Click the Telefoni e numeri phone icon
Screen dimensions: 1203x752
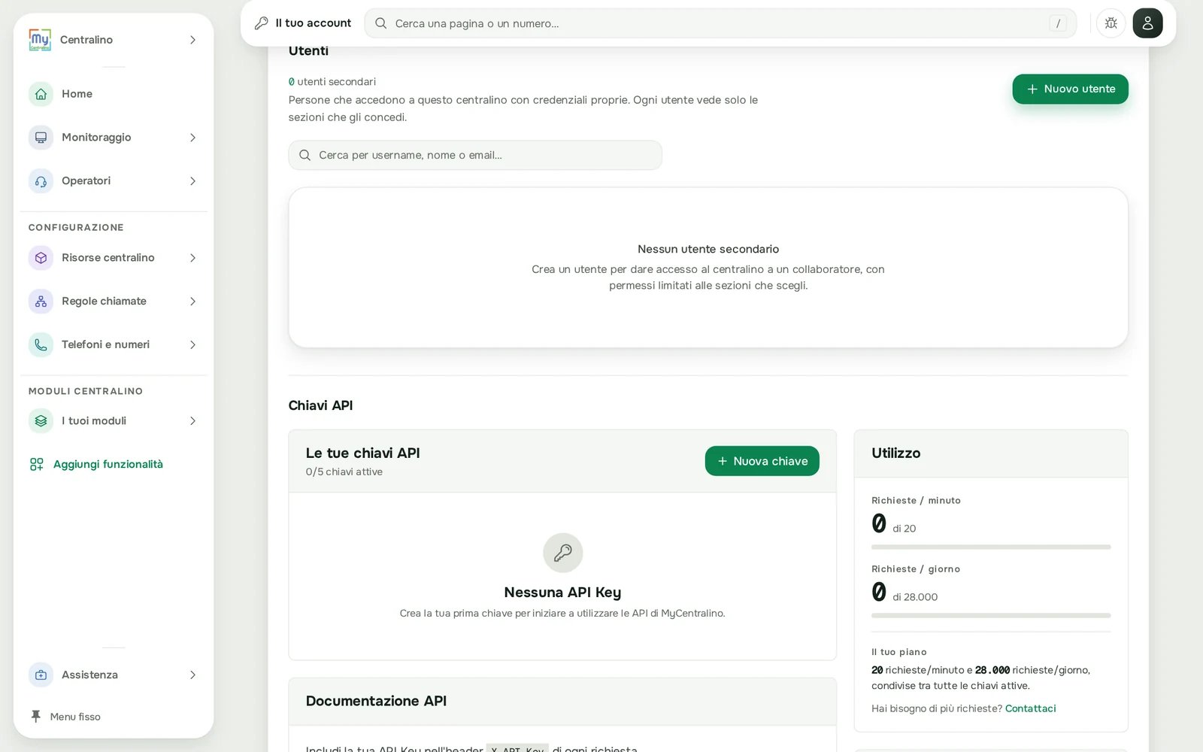coord(41,345)
